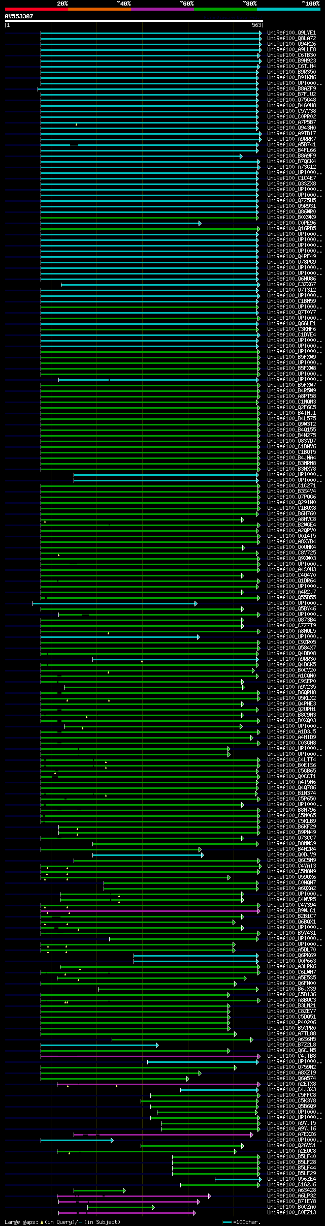Select the hit UniRef100_C7Z7T9
Viewport: 325px width, 1226px height.
[x=291, y=626]
